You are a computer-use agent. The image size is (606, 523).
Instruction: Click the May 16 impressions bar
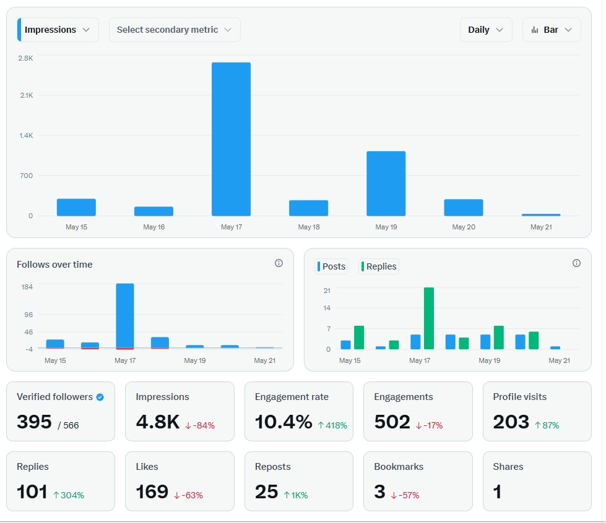point(154,211)
